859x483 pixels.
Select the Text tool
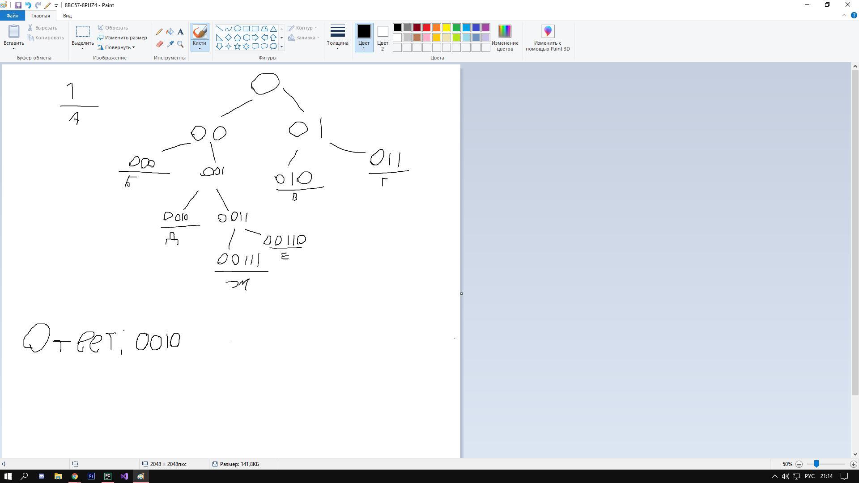point(180,32)
